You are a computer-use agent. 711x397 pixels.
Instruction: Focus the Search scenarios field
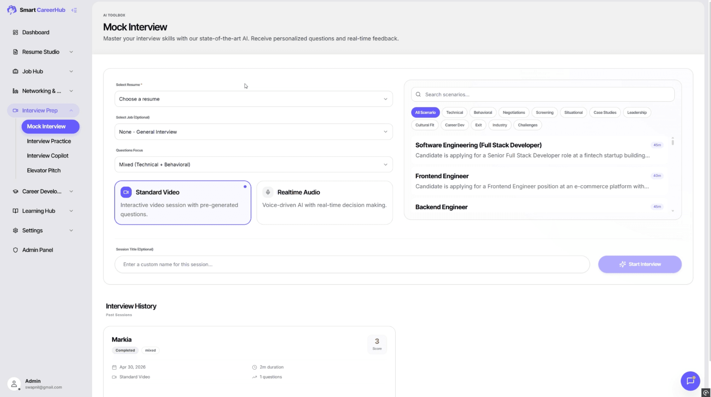543,94
